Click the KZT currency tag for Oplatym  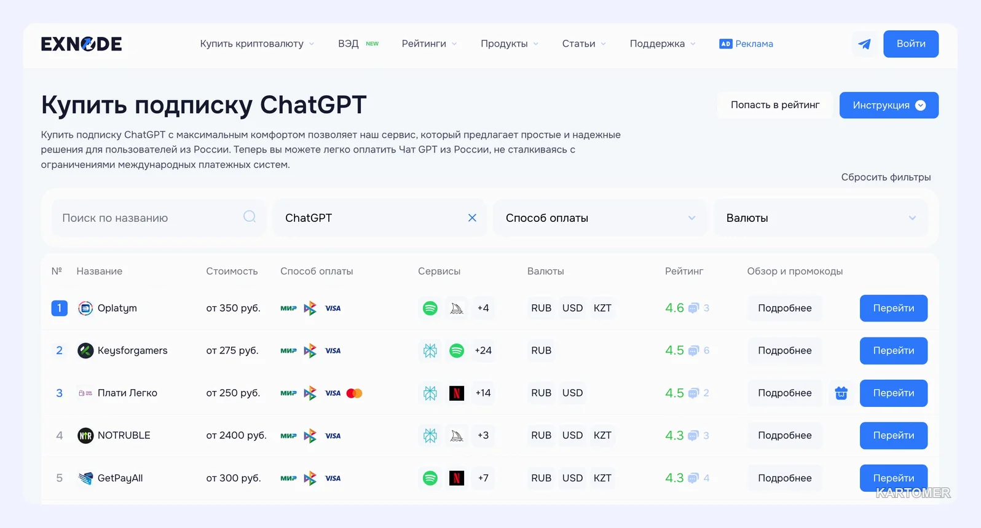(x=602, y=308)
